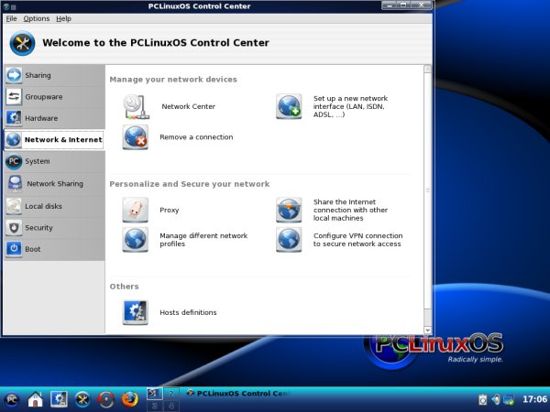Open the Network Center icon

point(136,106)
